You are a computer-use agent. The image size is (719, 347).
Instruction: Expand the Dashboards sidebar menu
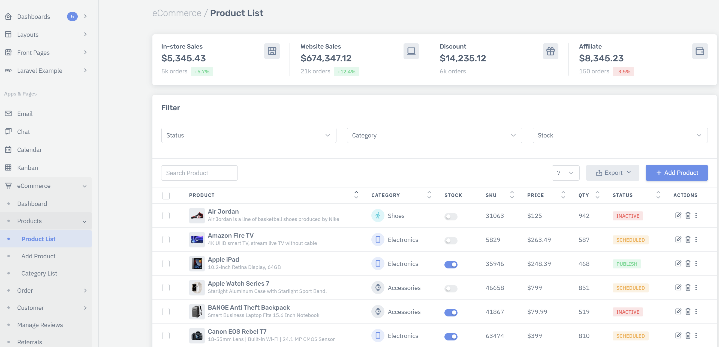pos(46,16)
